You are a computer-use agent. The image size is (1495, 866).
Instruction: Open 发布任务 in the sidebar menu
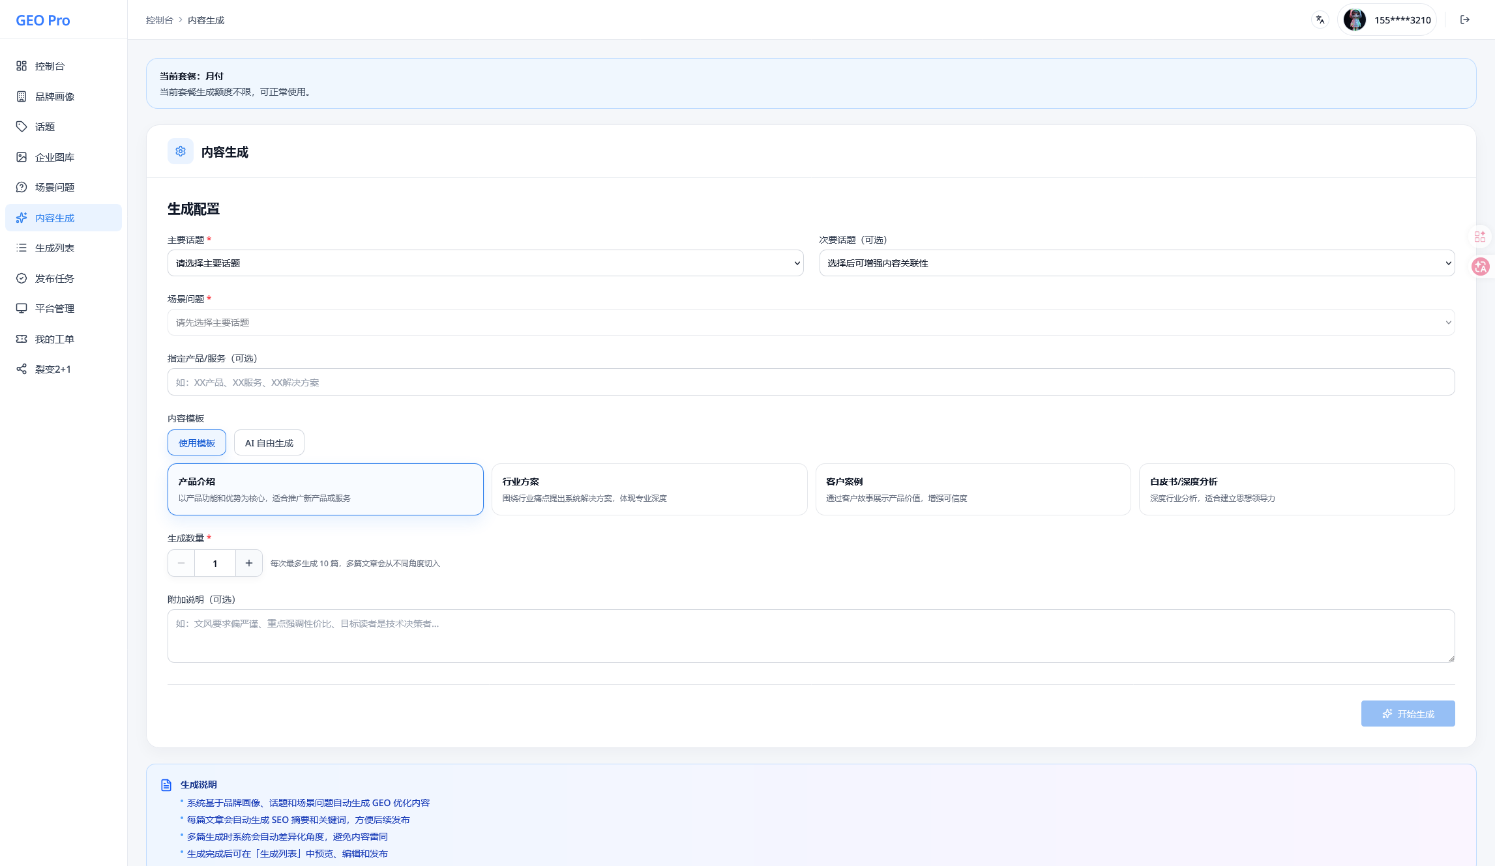click(x=55, y=278)
